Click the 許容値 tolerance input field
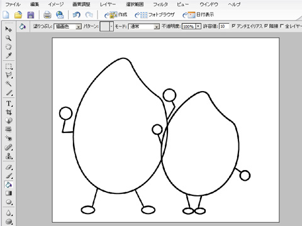This screenshot has height=226, width=302. 224,26
